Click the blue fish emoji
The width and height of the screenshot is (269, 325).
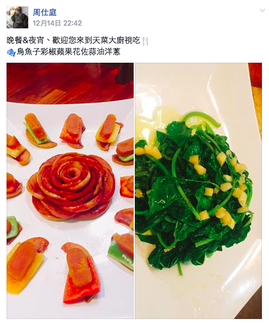[11, 52]
